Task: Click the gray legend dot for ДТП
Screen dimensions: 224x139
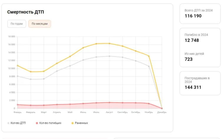Action: coord(8,123)
